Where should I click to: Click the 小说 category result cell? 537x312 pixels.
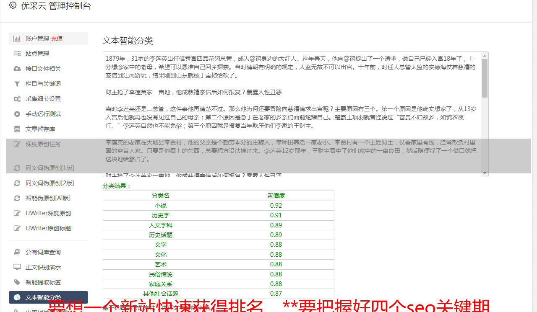point(161,206)
